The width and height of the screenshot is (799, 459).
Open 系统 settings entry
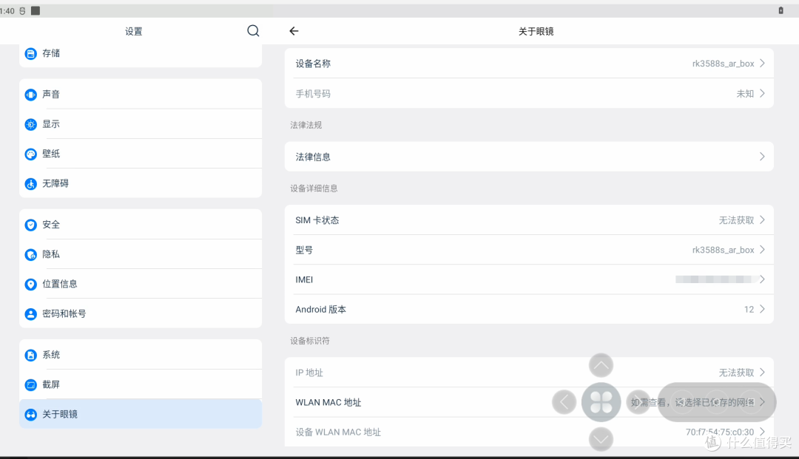click(x=141, y=355)
